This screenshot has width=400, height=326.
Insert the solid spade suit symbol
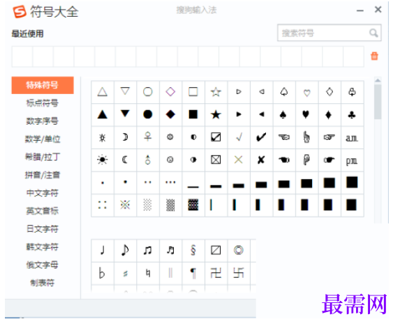[x=283, y=115]
